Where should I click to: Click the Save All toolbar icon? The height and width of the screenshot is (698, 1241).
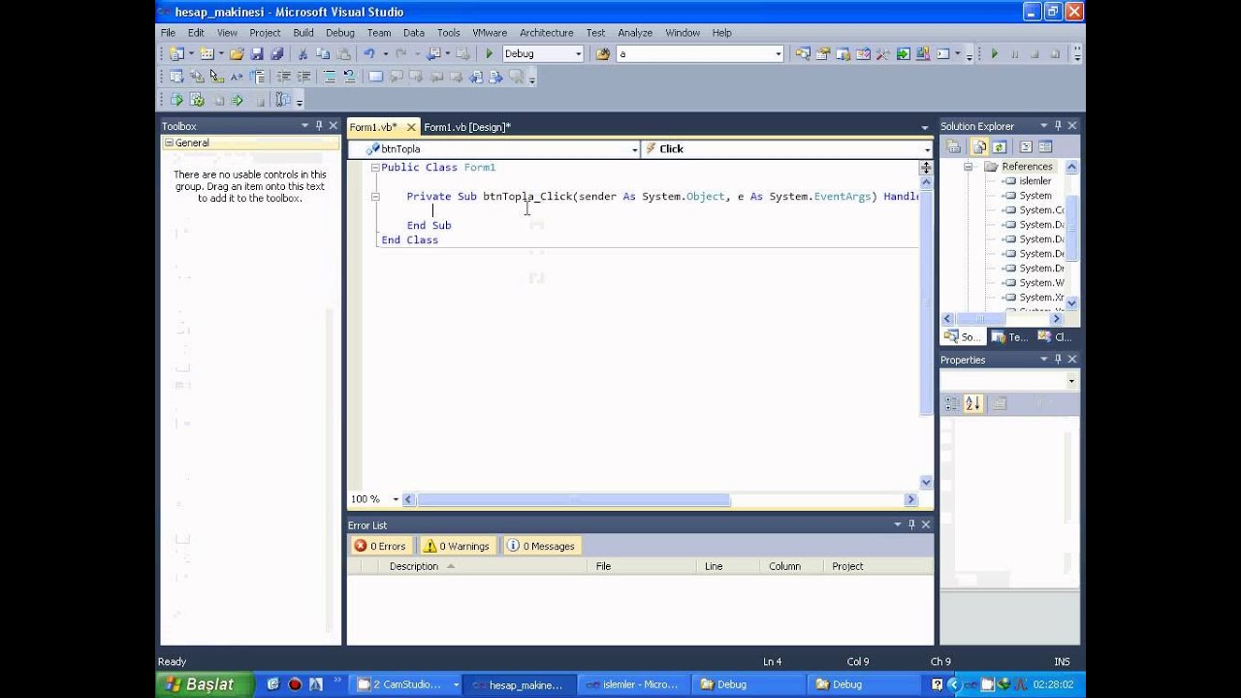point(276,54)
